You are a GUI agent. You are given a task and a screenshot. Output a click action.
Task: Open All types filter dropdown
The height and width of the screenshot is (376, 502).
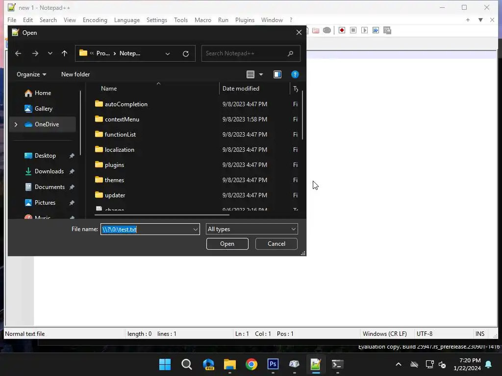(251, 229)
